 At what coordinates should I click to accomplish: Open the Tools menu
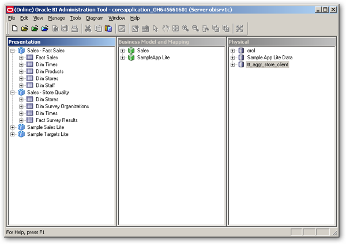(x=76, y=18)
